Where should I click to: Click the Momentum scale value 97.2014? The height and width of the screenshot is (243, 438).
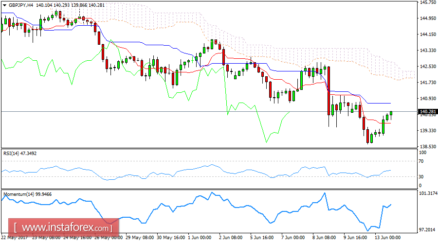click(x=427, y=229)
